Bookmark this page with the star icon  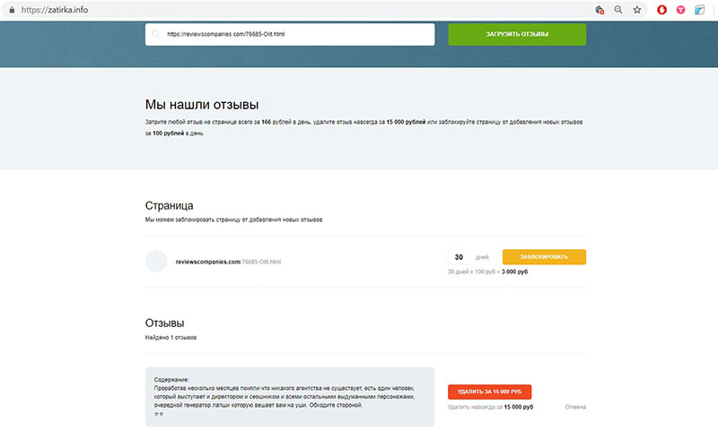click(637, 10)
